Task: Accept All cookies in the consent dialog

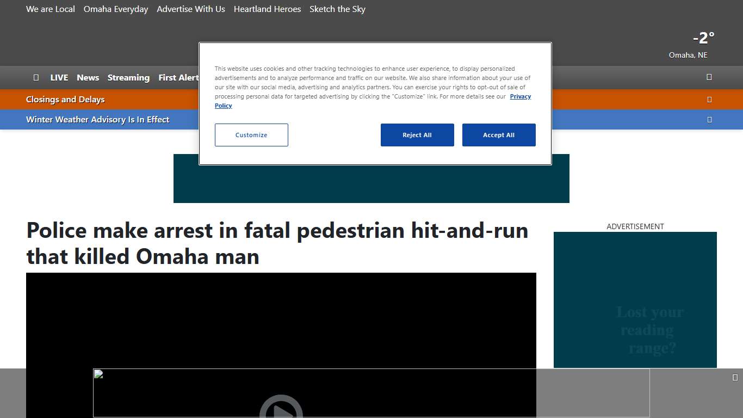Action: (x=499, y=135)
